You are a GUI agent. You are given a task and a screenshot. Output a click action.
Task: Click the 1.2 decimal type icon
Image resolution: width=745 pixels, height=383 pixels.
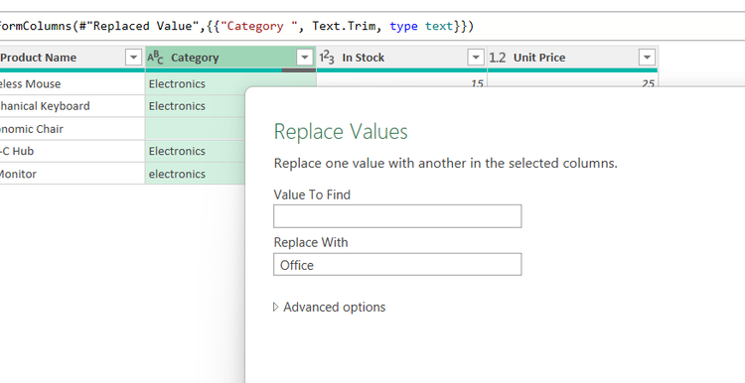point(497,58)
